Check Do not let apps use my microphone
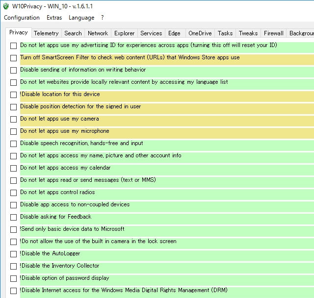The width and height of the screenshot is (314, 298). click(x=13, y=131)
